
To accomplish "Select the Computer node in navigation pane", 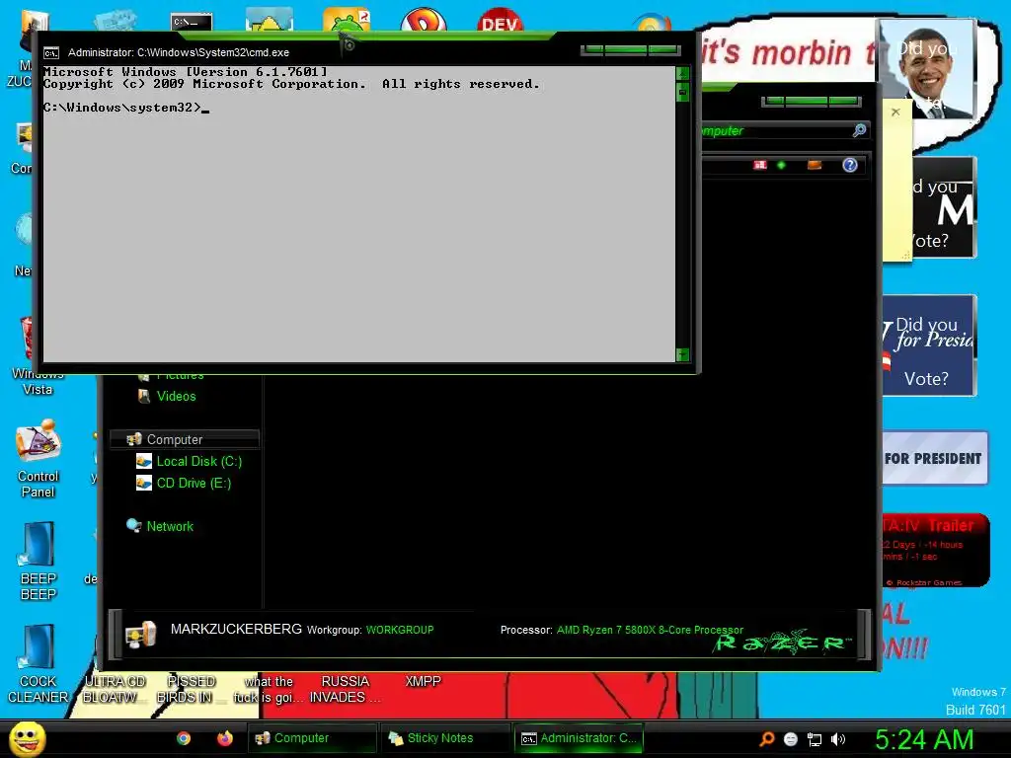I will click(185, 439).
